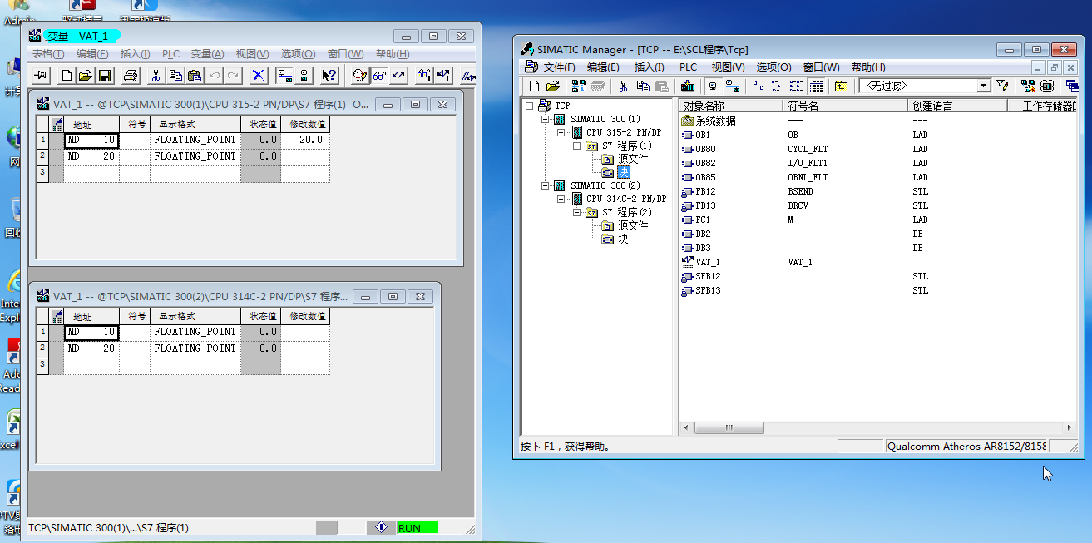This screenshot has height=543, width=1092.
Task: Click Update Monitor Values once icon
Action: pyautogui.click(x=424, y=76)
